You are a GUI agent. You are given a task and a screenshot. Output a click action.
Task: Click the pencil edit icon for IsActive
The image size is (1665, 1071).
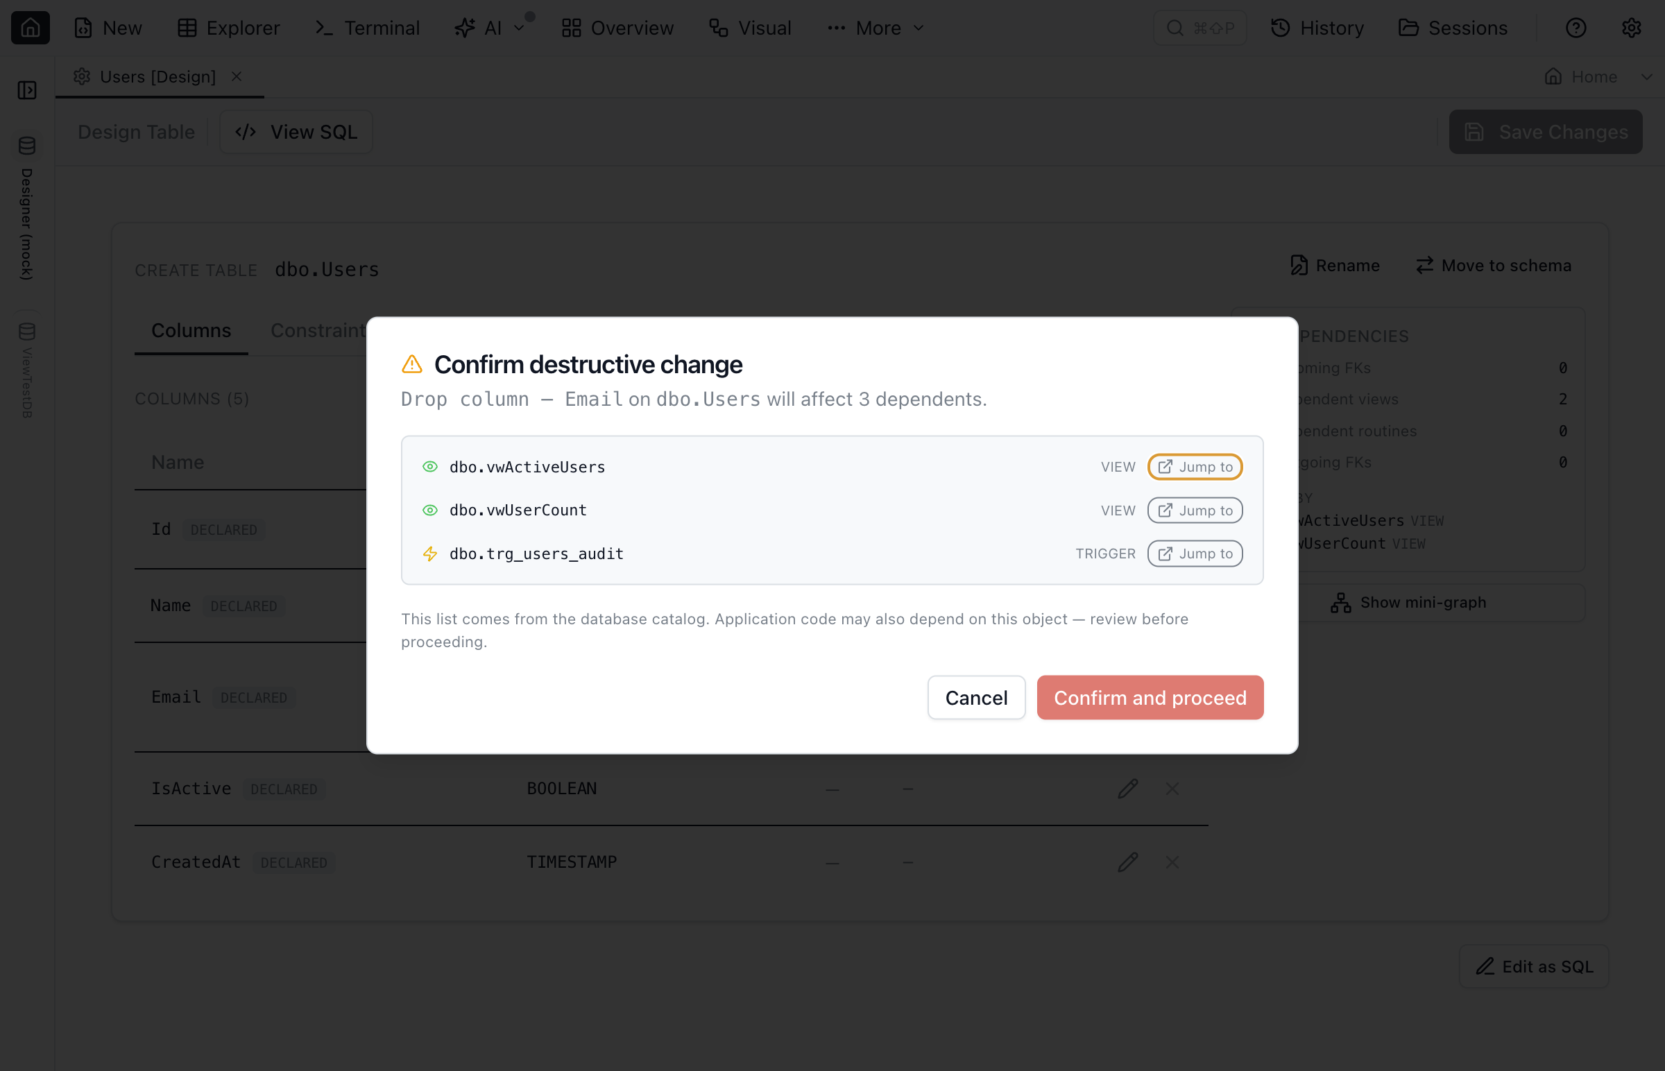coord(1127,789)
